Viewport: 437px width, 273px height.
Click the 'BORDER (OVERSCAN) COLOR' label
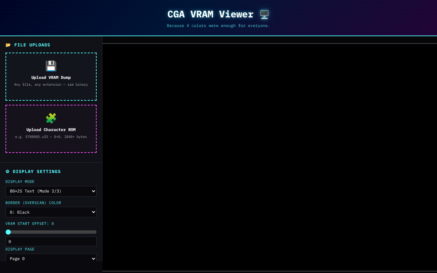click(x=33, y=203)
